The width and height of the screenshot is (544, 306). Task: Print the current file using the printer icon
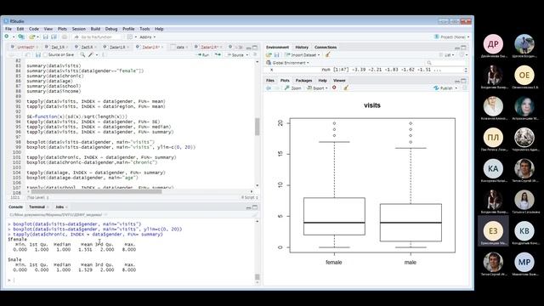[x=65, y=37]
